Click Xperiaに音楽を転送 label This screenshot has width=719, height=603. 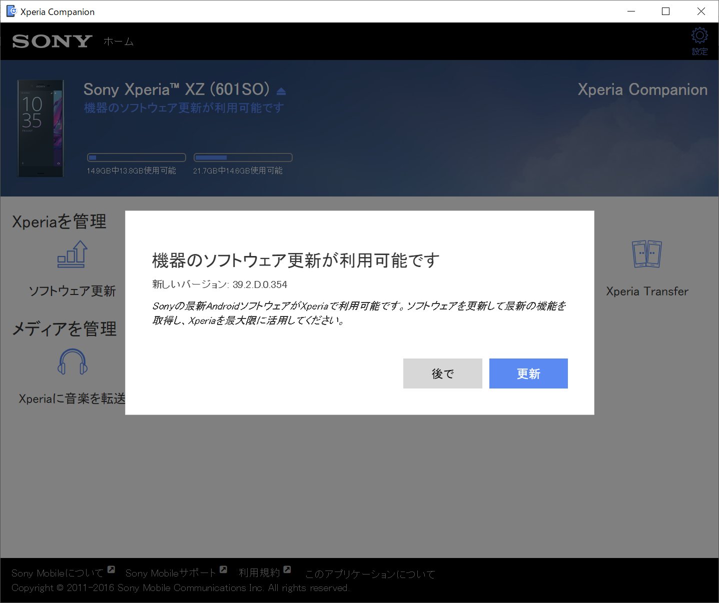coord(72,398)
